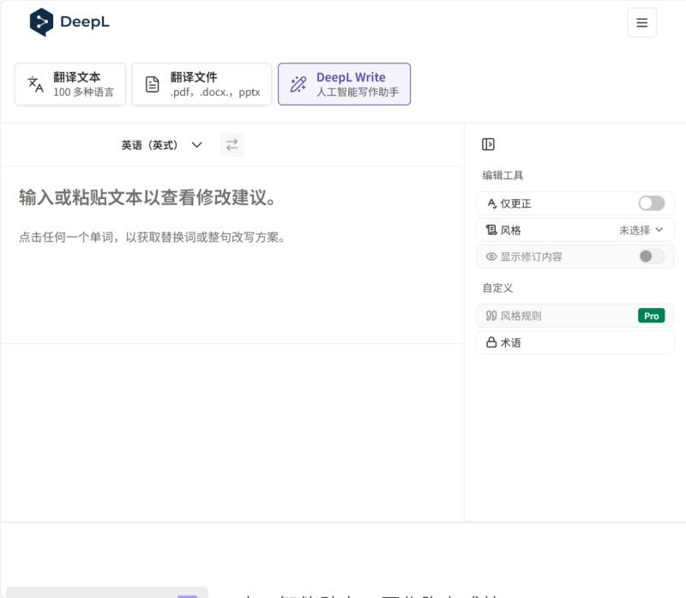Enable the 仅更正 switch

(x=651, y=203)
